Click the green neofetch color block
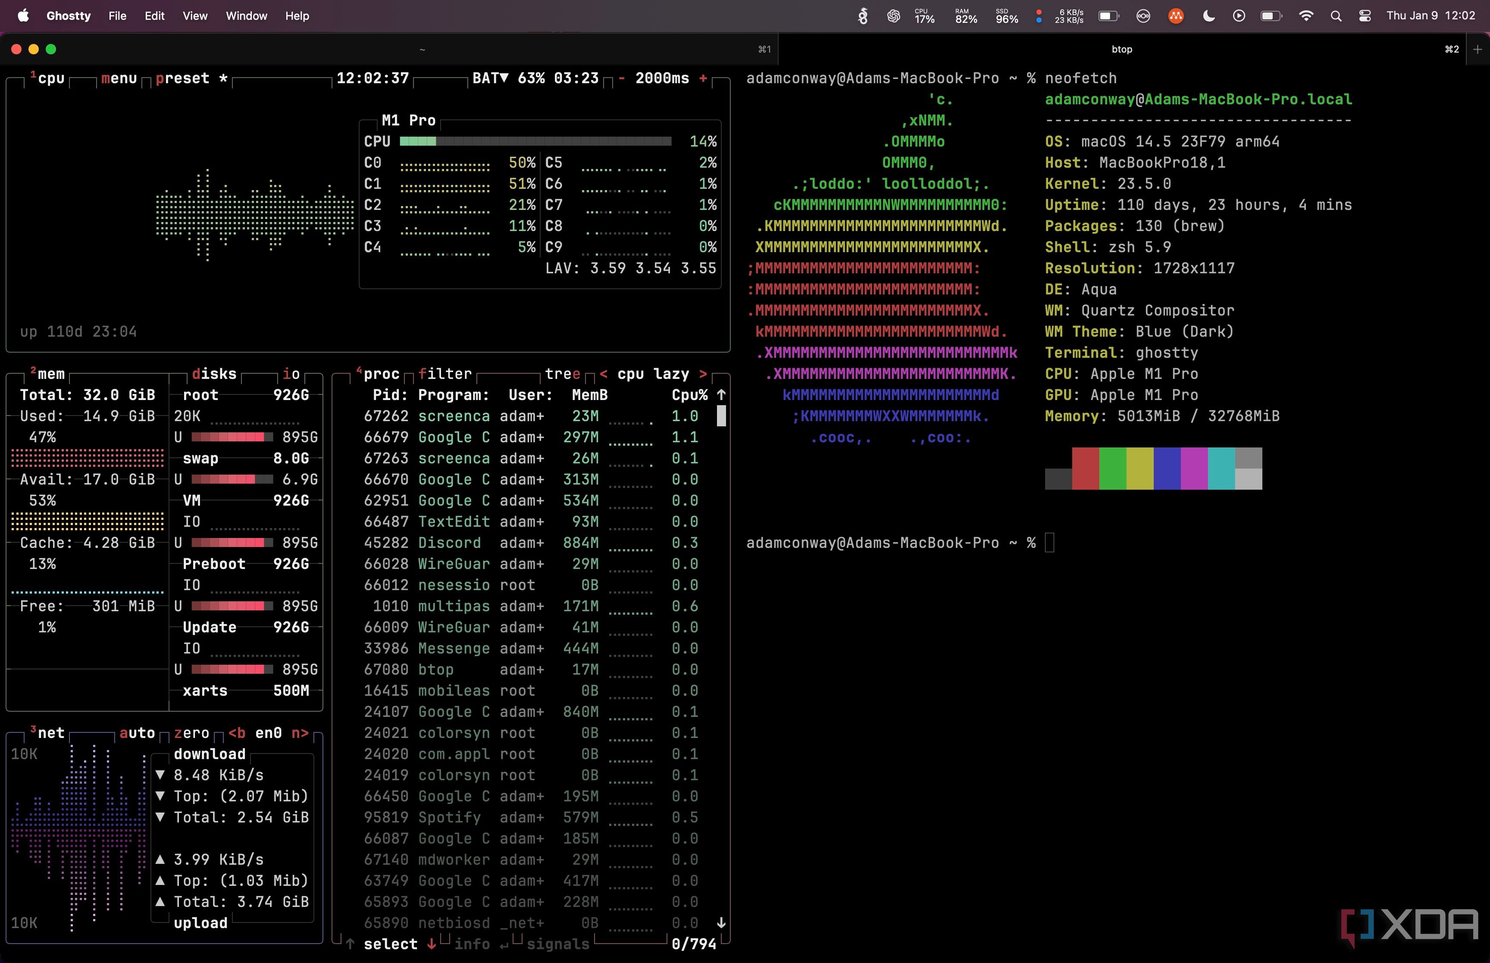1490x963 pixels. (x=1113, y=468)
